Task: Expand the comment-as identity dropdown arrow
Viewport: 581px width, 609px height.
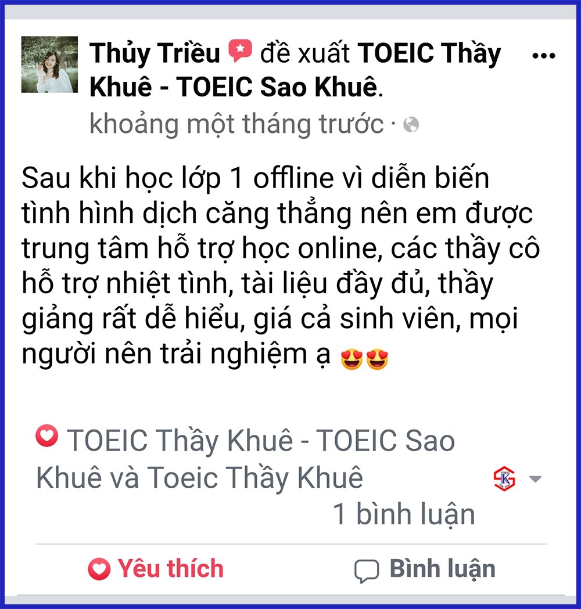Action: tap(536, 479)
